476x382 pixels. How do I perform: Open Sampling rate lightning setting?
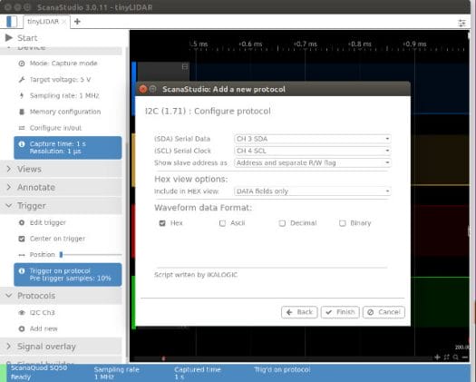pos(58,96)
